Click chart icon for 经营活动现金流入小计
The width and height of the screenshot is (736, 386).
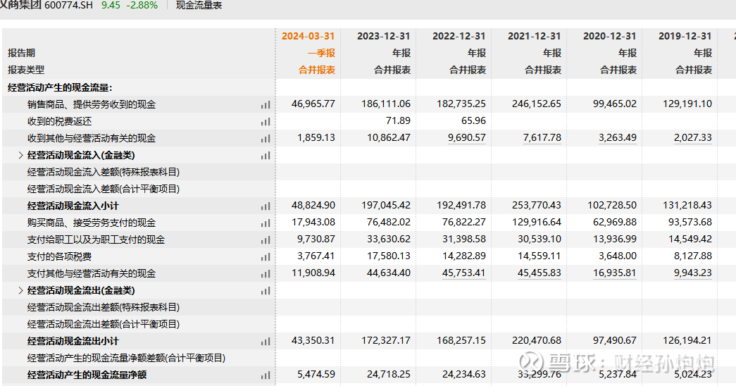point(265,206)
